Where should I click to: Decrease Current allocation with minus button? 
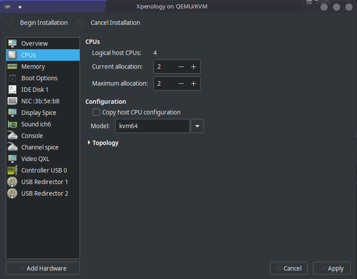point(181,67)
